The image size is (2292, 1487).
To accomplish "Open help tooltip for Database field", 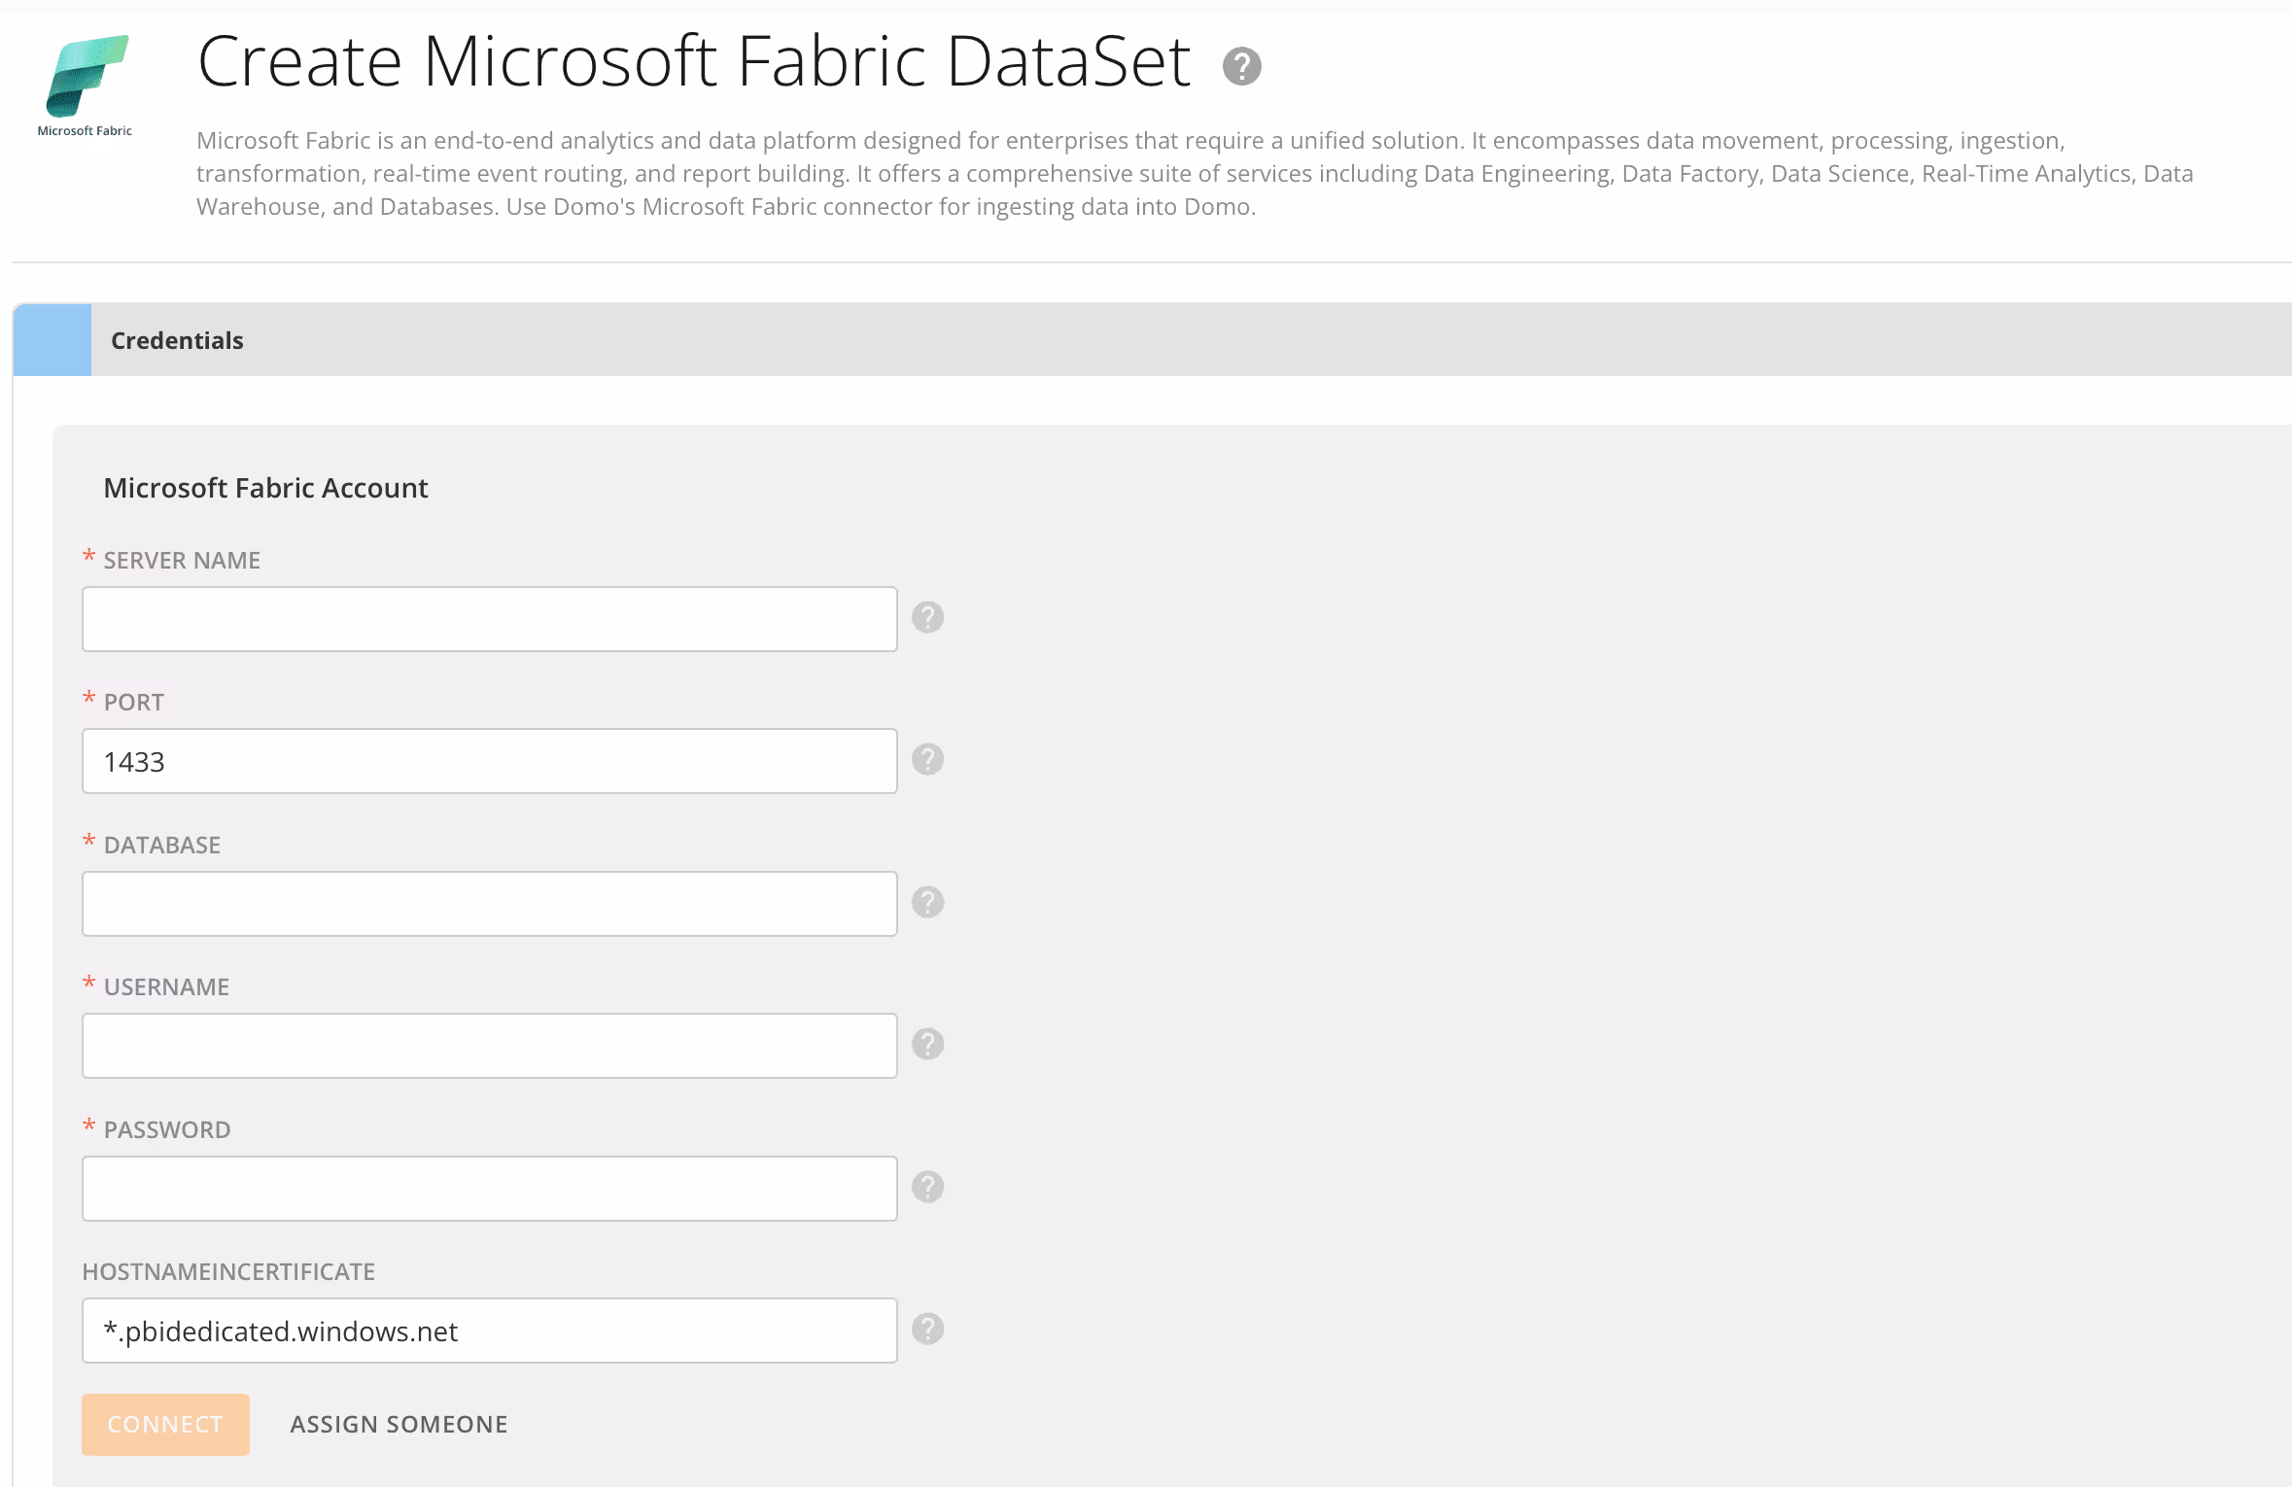I will click(x=927, y=902).
